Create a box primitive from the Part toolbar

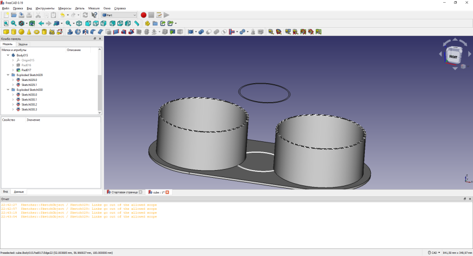tap(6, 32)
